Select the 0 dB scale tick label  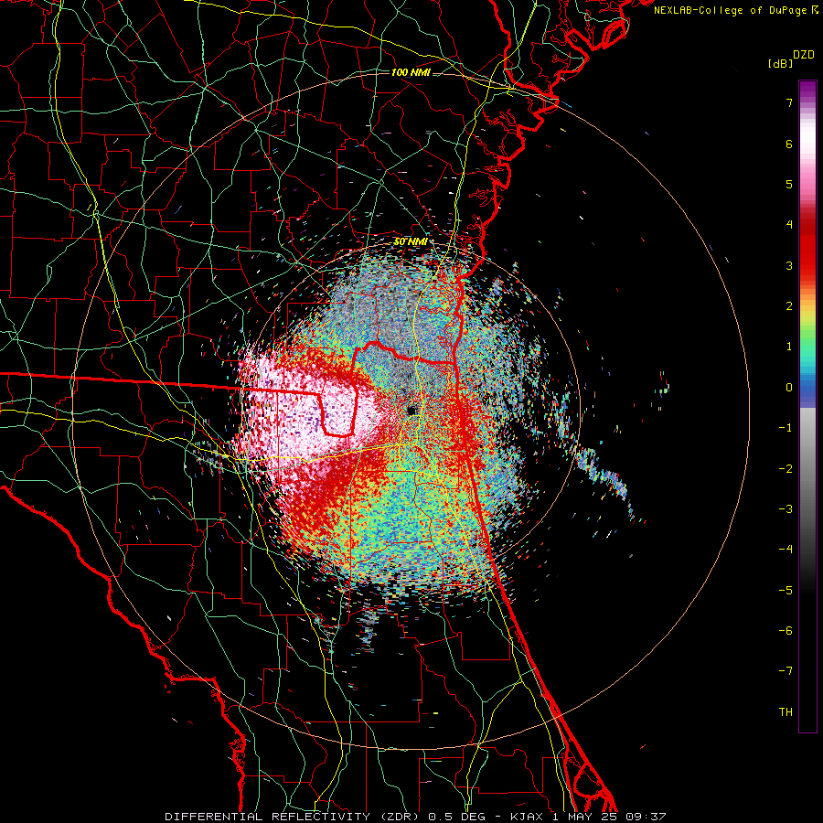(x=789, y=388)
